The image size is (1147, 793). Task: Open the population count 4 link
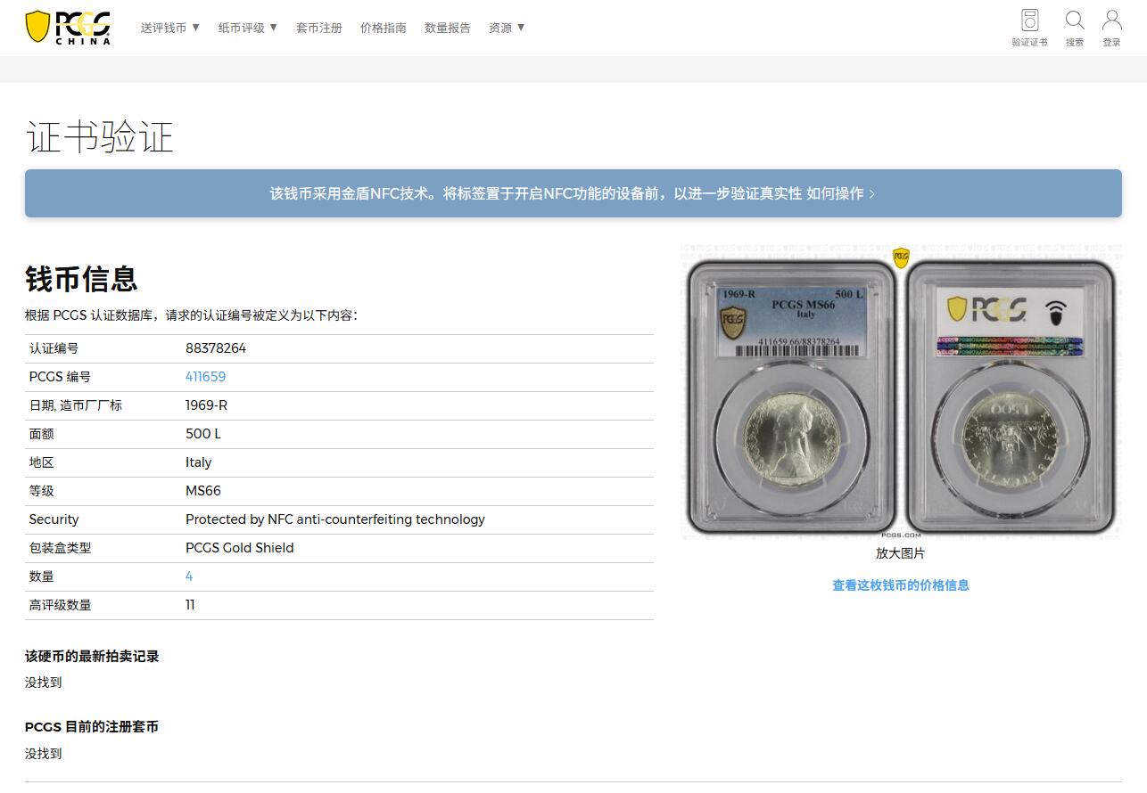pyautogui.click(x=189, y=576)
